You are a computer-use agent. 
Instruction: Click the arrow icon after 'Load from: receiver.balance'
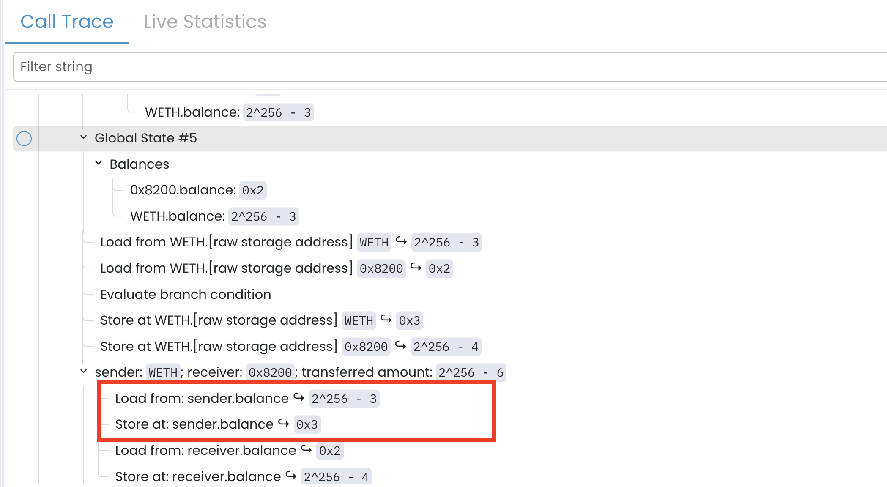(x=307, y=449)
